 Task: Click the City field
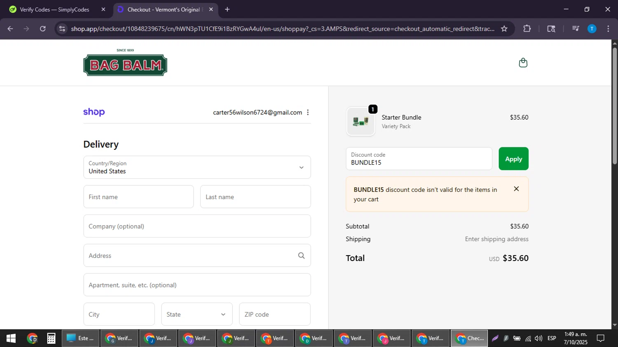[119, 314]
